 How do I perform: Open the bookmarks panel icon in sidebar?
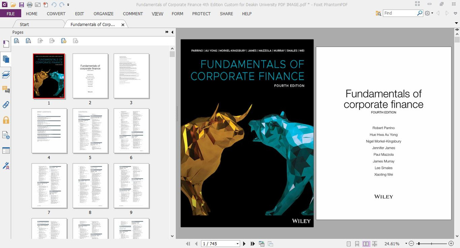pos(6,44)
